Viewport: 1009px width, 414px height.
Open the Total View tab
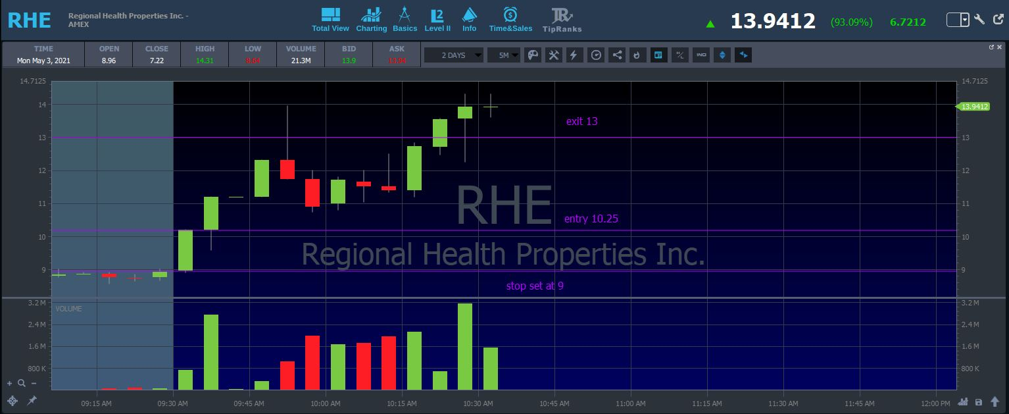click(330, 20)
